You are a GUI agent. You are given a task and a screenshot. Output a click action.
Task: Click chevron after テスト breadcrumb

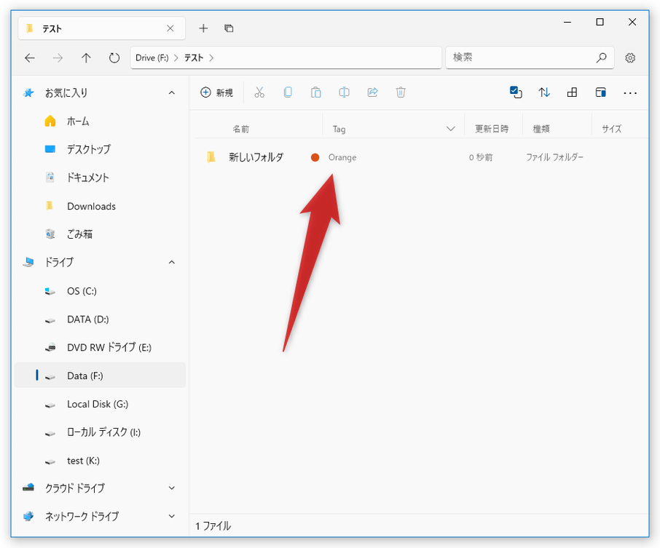pyautogui.click(x=211, y=58)
